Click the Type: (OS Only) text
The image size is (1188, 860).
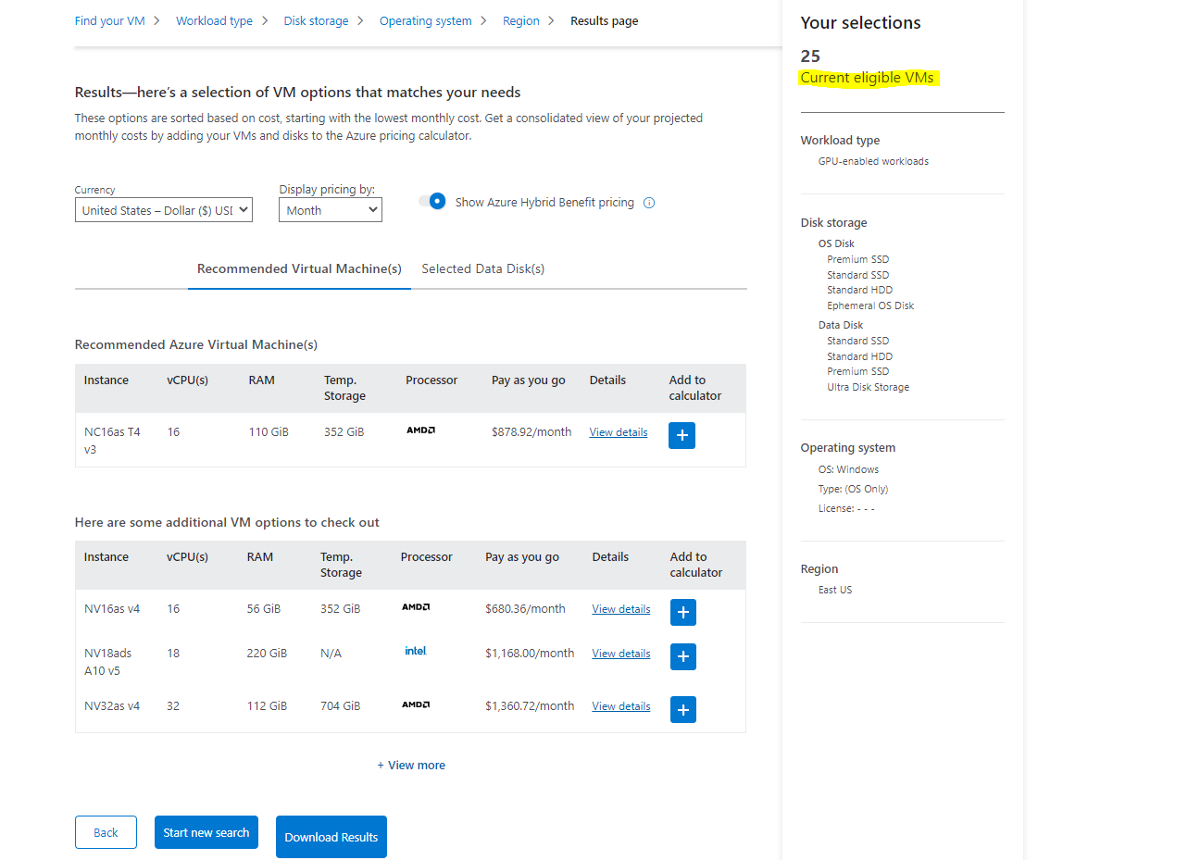click(x=853, y=489)
